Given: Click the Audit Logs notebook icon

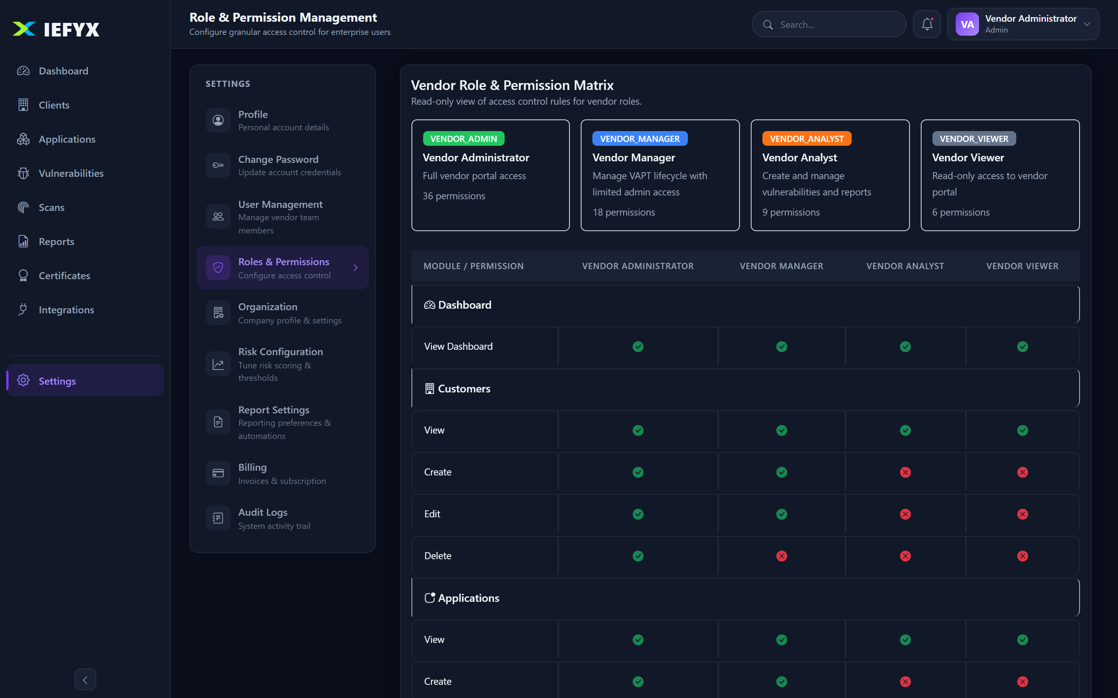Looking at the screenshot, I should 218,518.
